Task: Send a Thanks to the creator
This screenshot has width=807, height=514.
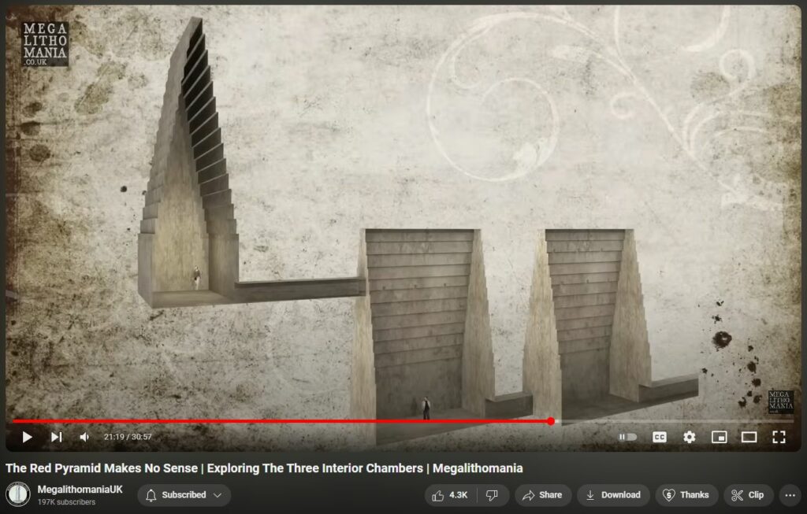Action: 686,495
